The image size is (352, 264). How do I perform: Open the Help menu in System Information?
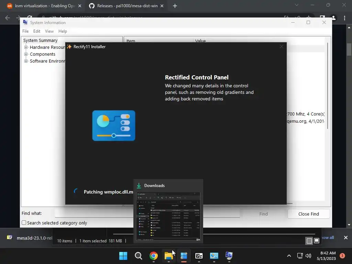63,31
